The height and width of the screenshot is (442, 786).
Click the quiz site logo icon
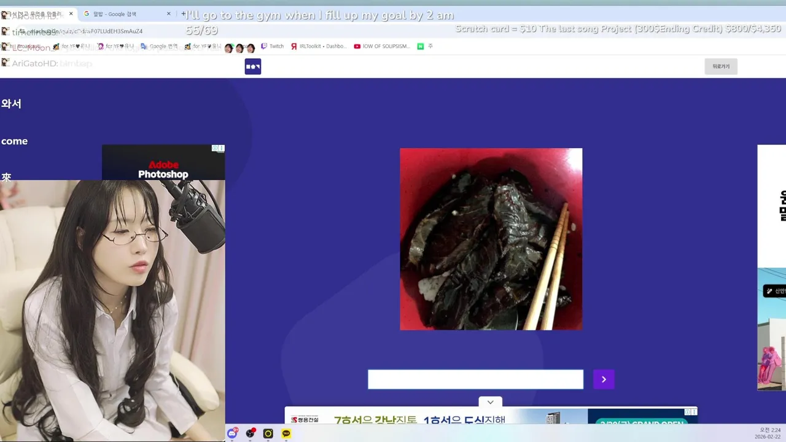253,66
